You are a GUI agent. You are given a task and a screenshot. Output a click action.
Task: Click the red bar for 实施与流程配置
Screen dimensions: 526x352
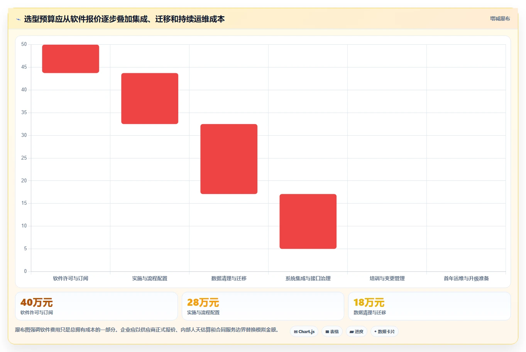click(150, 98)
